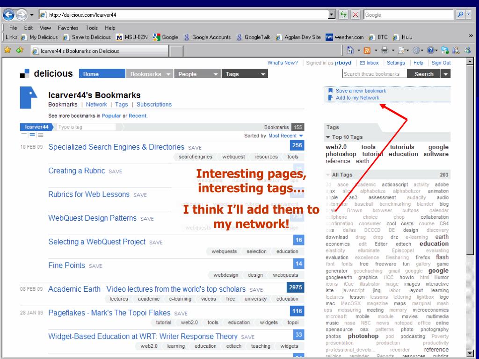Expand the Bookmarks navigation dropdown
Image resolution: width=479 pixels, height=359 pixels.
(x=168, y=74)
